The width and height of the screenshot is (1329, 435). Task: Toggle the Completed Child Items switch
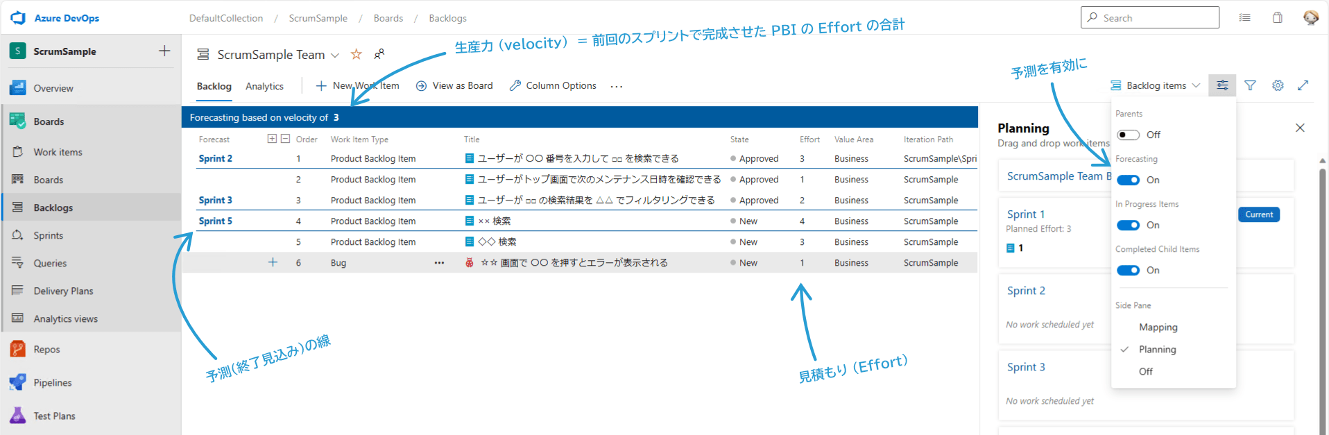(1128, 270)
